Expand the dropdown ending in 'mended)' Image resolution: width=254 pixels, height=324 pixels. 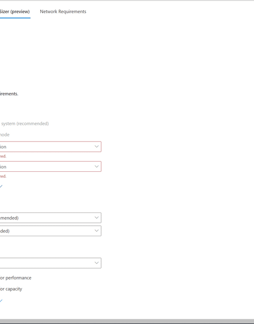tap(50, 218)
